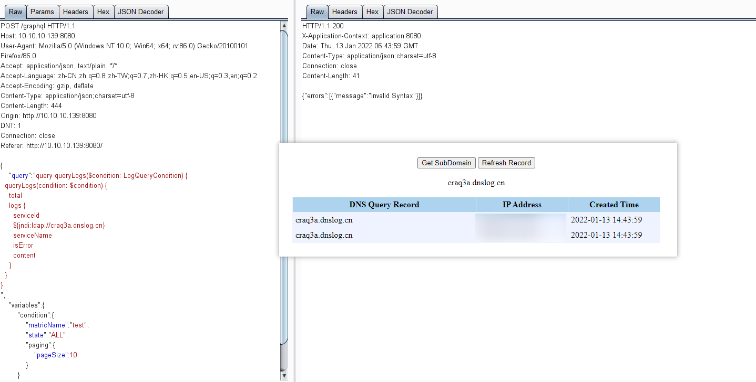Click the DNT: 1 header line
Screen dimensions: 756x382
(11, 125)
